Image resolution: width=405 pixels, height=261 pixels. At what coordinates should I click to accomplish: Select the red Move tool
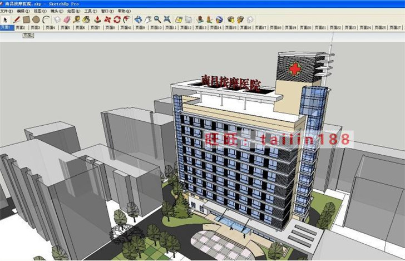[x=107, y=19]
